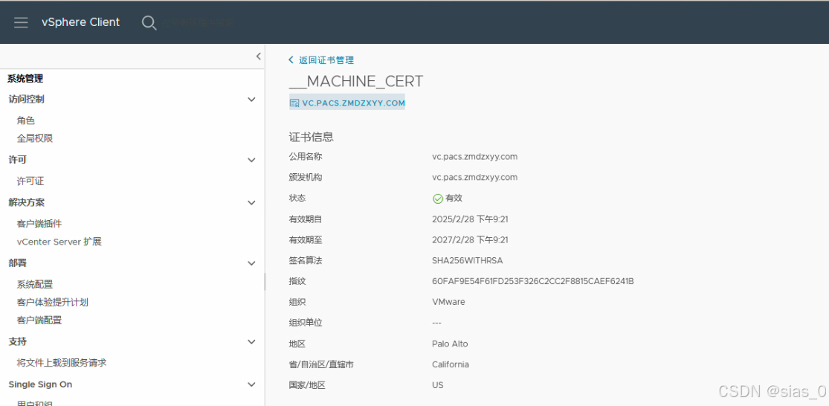Click the 国家/地区 label

coord(307,385)
